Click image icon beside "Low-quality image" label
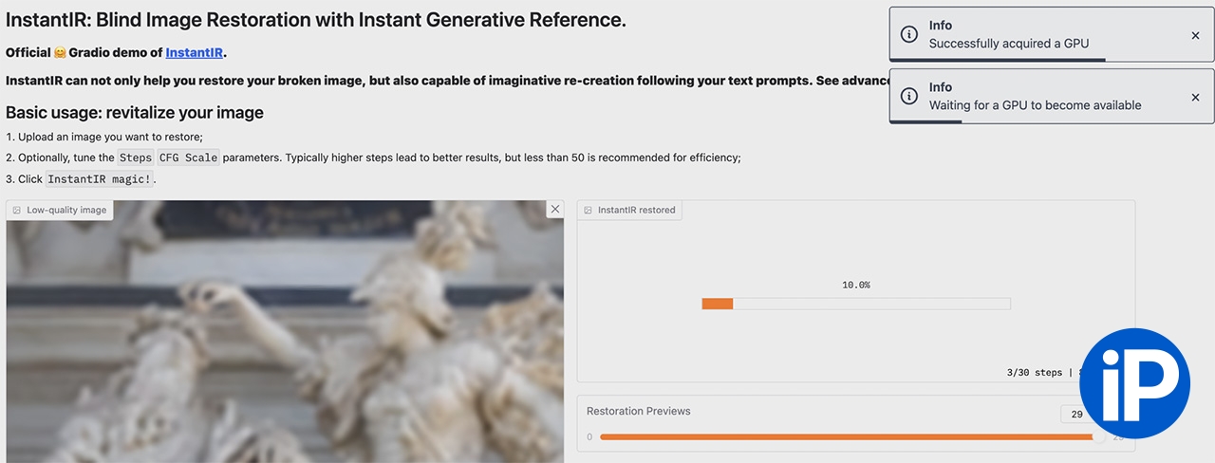The height and width of the screenshot is (463, 1215). tap(17, 210)
